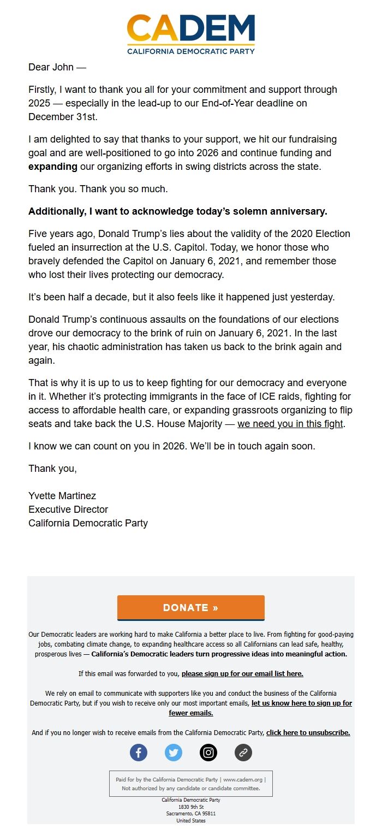Open the CADEM Facebook page icon
Screen dimensions: 382x829
point(139,752)
